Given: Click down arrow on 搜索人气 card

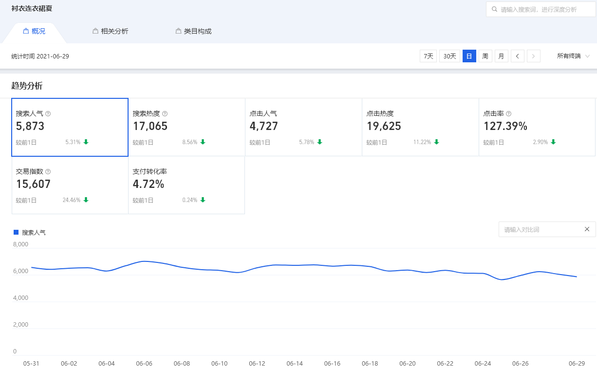Looking at the screenshot, I should pos(86,142).
